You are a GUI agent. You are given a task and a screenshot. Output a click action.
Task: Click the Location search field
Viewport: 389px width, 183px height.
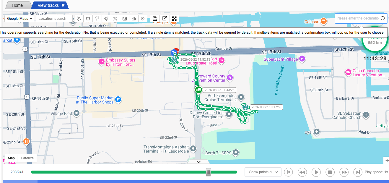(54, 19)
